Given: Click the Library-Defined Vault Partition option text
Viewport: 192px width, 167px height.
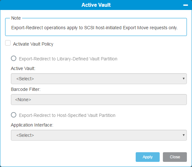Looking at the screenshot, I should coord(68,59).
